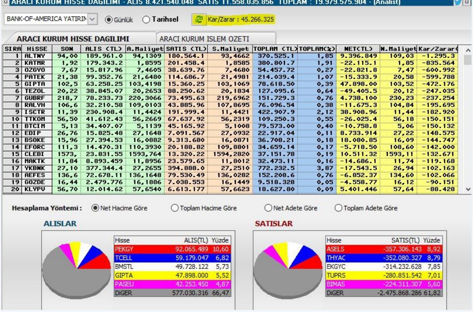The width and height of the screenshot is (473, 312).
Task: Sort table by HISSE column header
Action: pyautogui.click(x=37, y=49)
